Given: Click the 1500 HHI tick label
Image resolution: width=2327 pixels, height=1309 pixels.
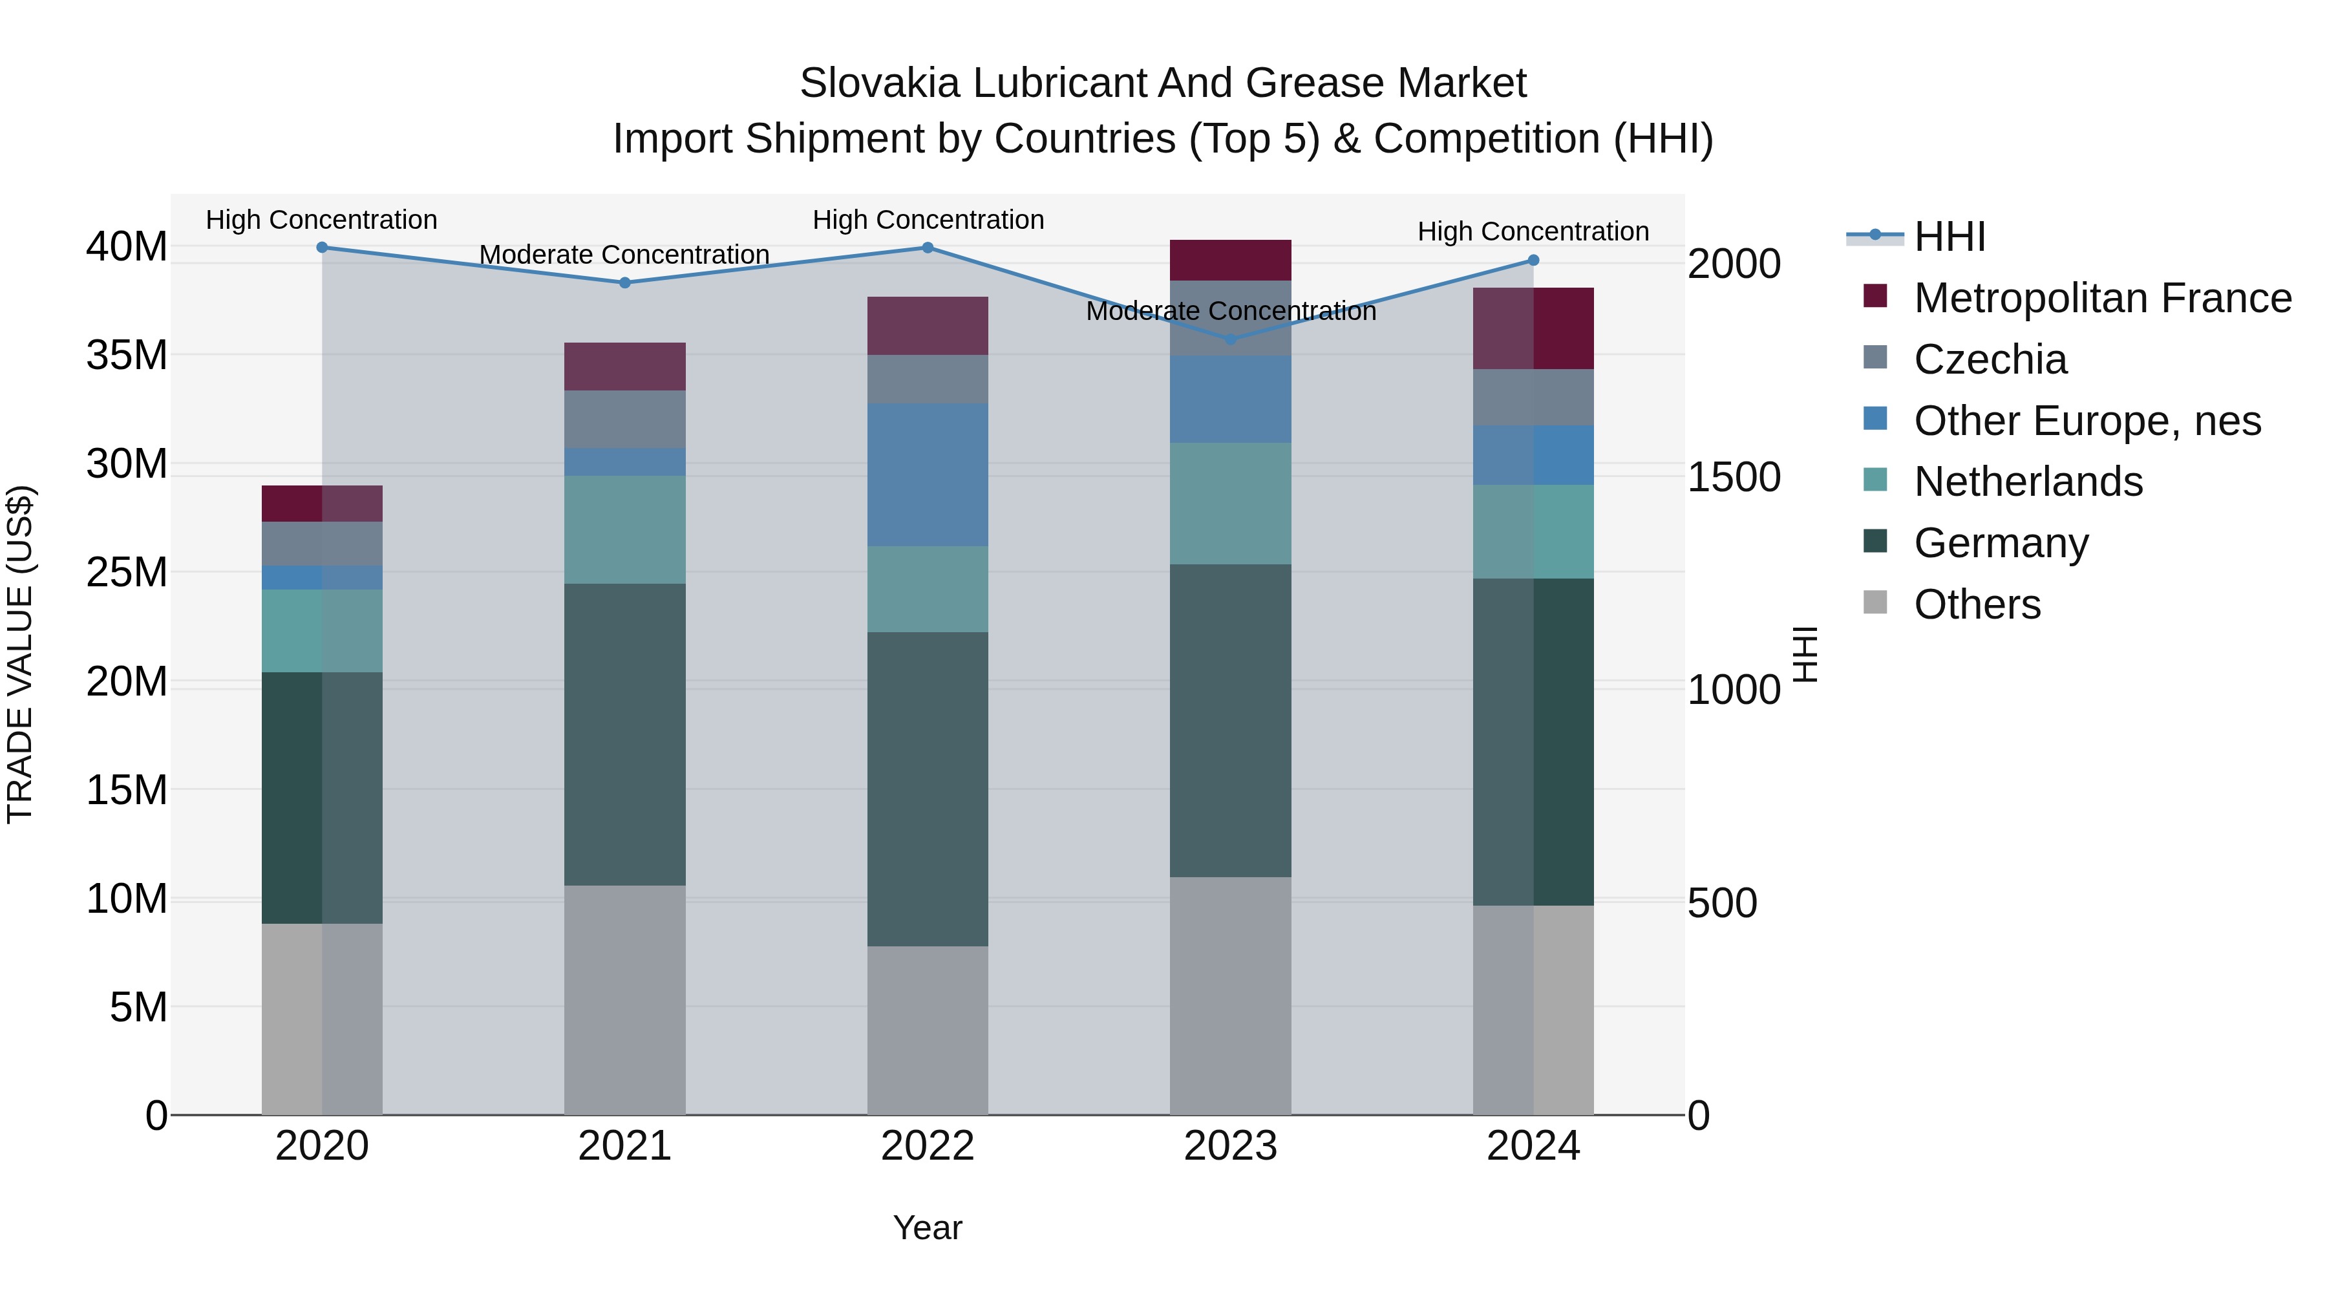Looking at the screenshot, I should coord(1734,477).
